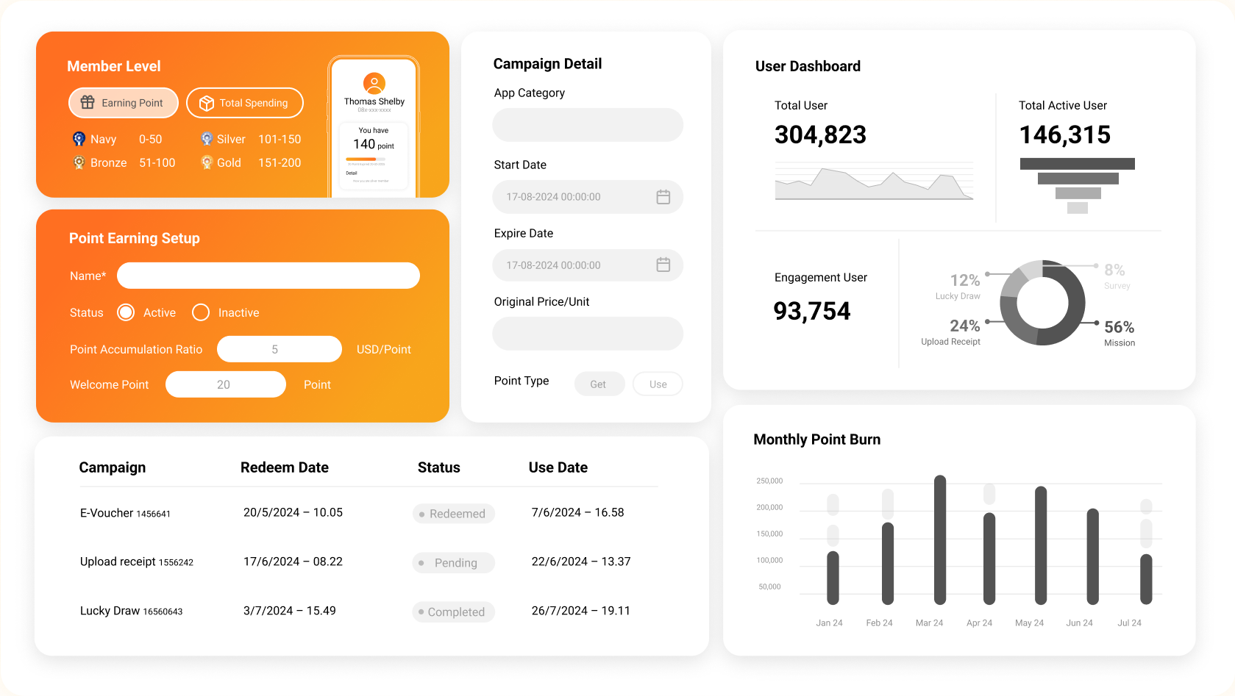Select the Active status radio button

click(x=126, y=312)
